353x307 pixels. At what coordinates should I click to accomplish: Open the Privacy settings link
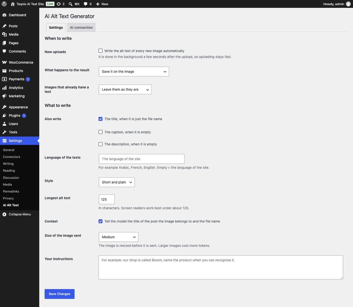(x=8, y=198)
